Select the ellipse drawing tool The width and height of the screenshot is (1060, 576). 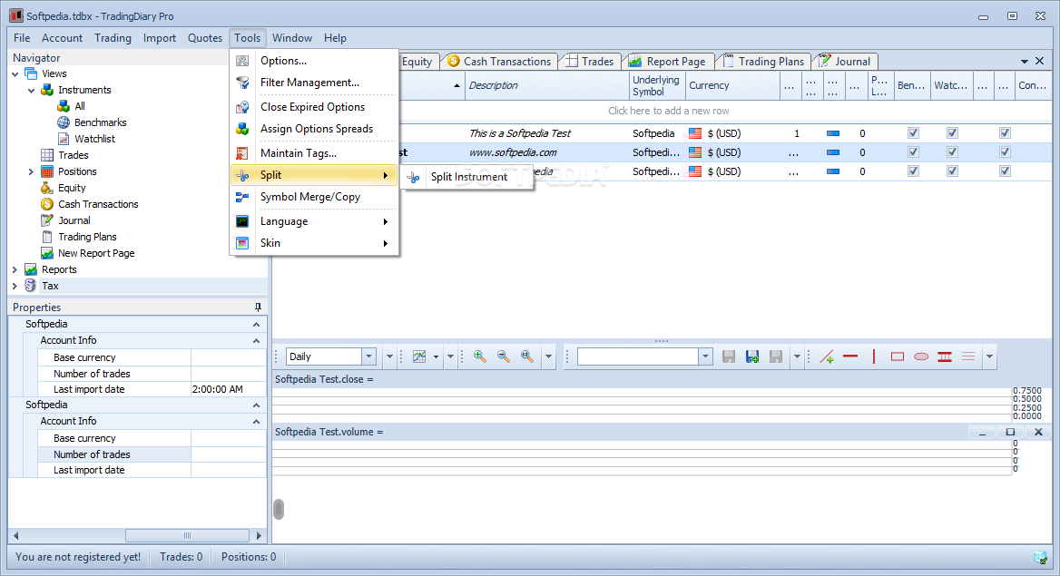[921, 356]
